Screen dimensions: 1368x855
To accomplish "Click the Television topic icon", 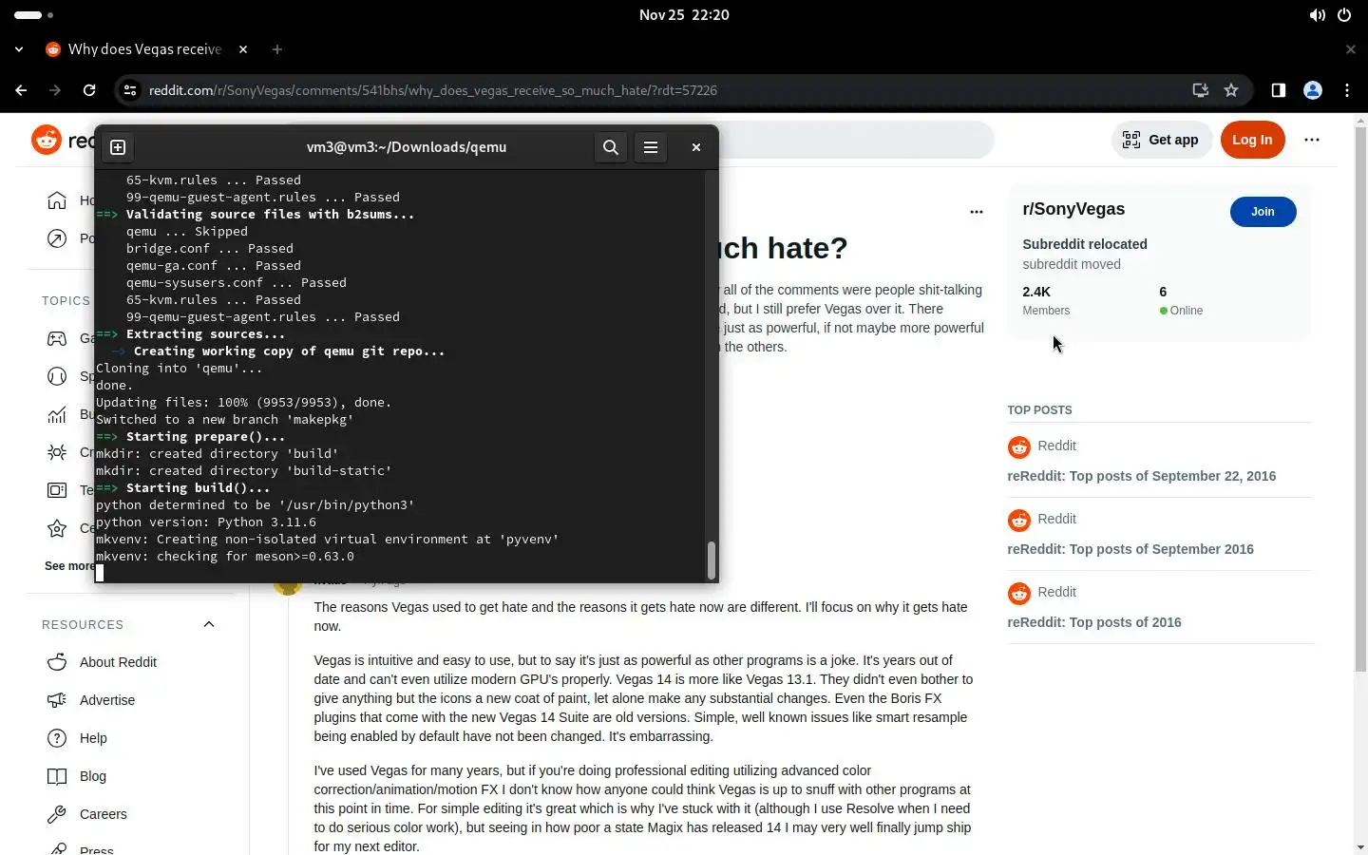I will 57,490.
